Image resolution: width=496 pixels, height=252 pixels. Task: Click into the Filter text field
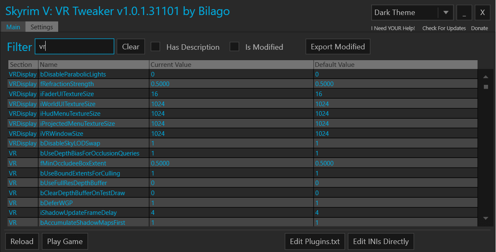pyautogui.click(x=75, y=47)
